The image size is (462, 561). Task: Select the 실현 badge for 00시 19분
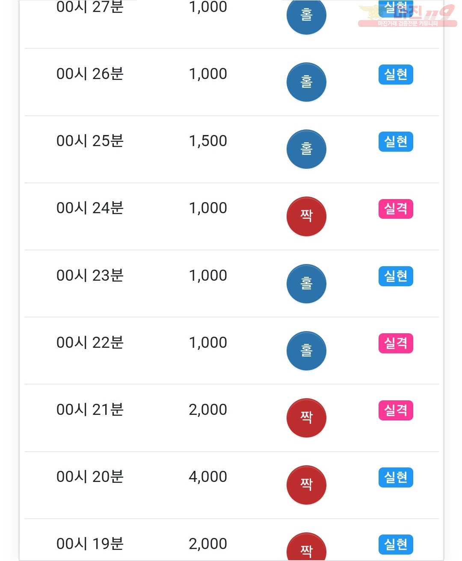[396, 544]
